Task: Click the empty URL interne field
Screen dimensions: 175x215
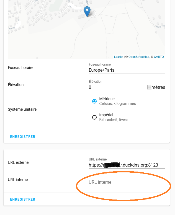Action: (127, 182)
